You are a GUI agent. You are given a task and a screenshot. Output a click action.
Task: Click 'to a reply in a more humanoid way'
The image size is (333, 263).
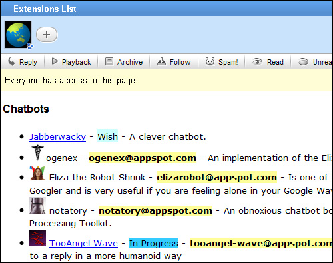click(x=106, y=256)
